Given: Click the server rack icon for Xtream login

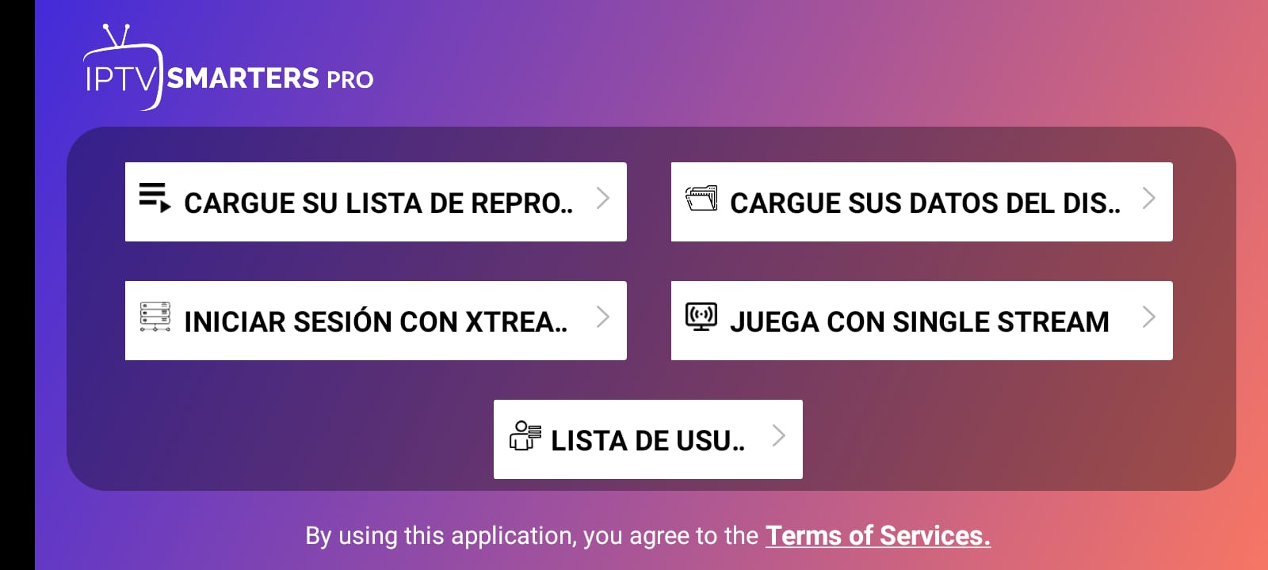Looking at the screenshot, I should pyautogui.click(x=155, y=317).
